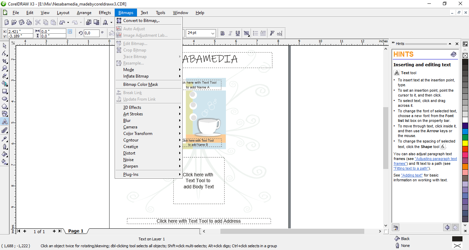The height and width of the screenshot is (250, 469).
Task: Select the Pick tool in toolbox
Action: click(x=5, y=46)
